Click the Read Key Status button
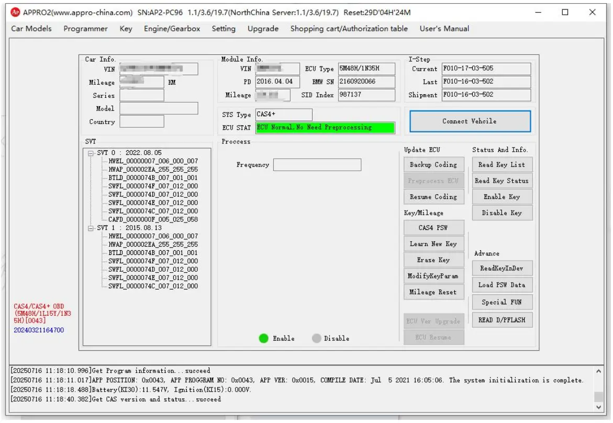This screenshot has height=423, width=613. point(502,181)
